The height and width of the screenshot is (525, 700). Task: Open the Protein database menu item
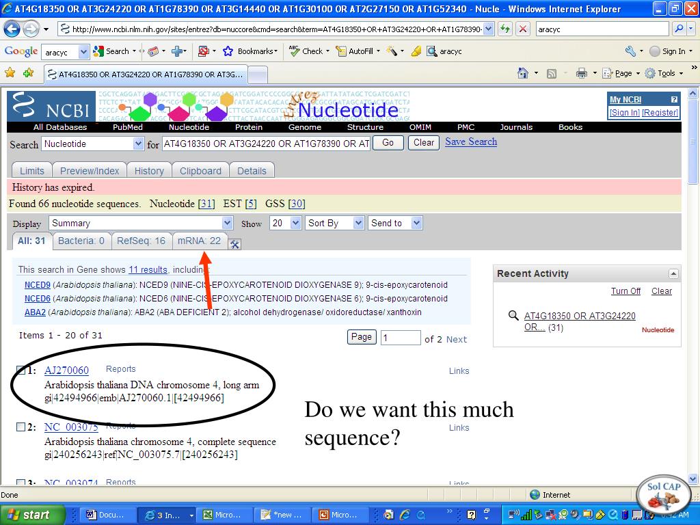click(x=249, y=127)
